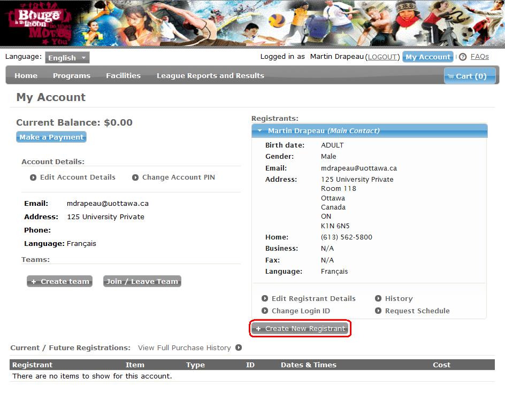Click the site logo in the banner
This screenshot has width=505, height=394.
(x=34, y=24)
